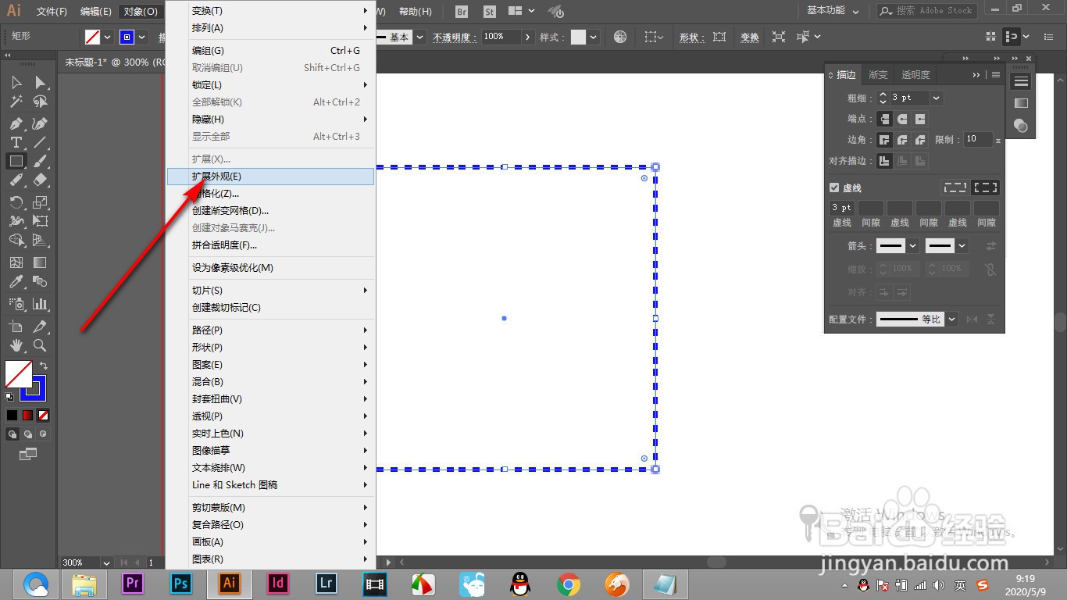Choose the Rectangle tool

pos(16,161)
